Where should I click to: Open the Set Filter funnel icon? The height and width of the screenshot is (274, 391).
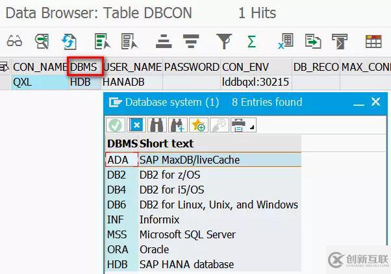coord(224,42)
